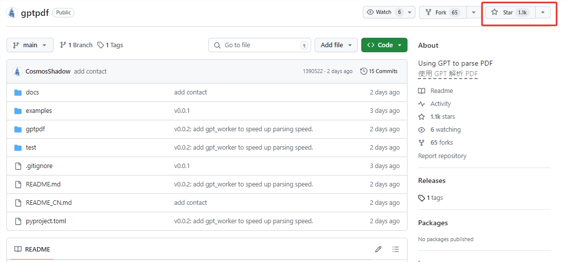Open examples row v0.0.1 commit message

click(182, 111)
